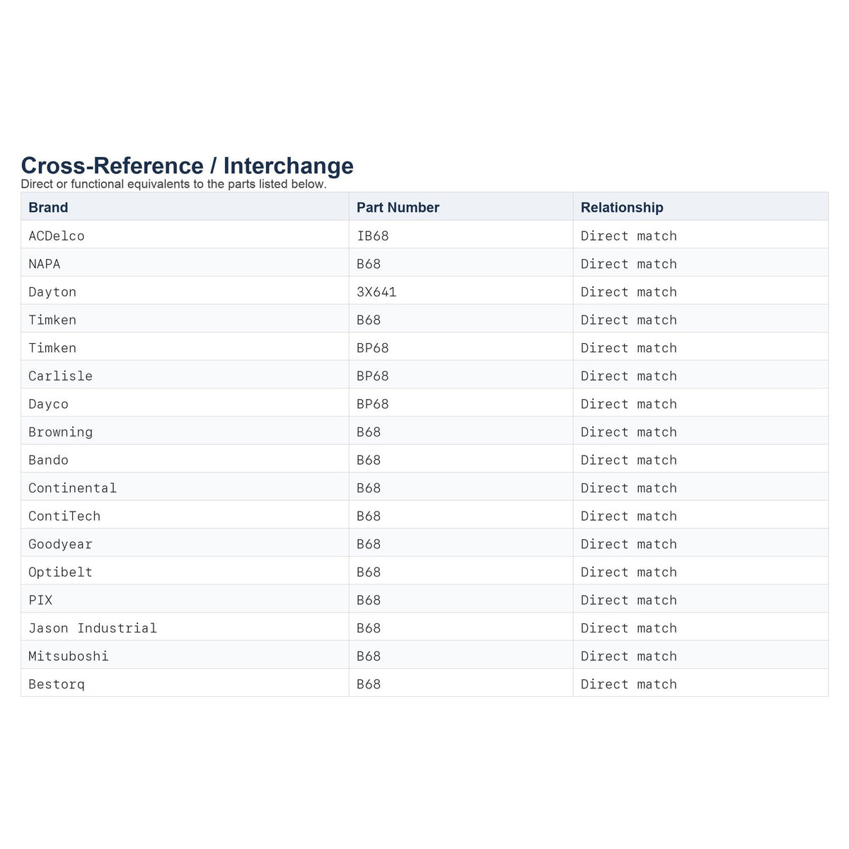Click the Continental brand cell
This screenshot has width=849, height=849.
tap(185, 487)
